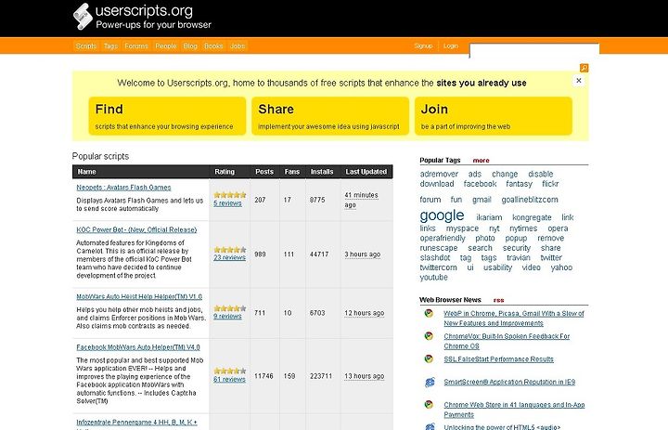Select the runescape tag
This screenshot has width=668, height=430.
(x=438, y=248)
